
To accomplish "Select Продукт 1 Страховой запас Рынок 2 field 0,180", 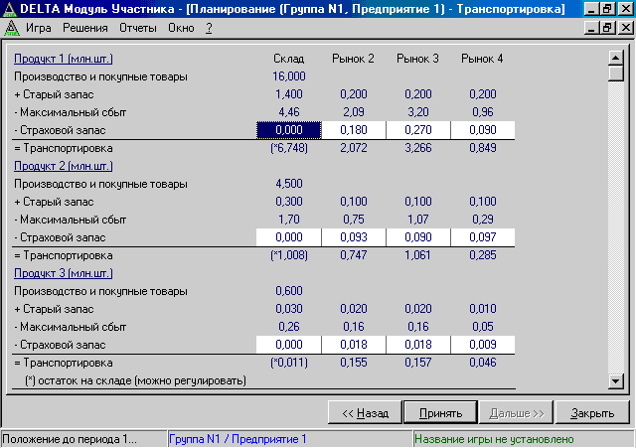I will tap(354, 130).
